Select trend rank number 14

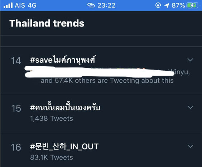(16, 61)
